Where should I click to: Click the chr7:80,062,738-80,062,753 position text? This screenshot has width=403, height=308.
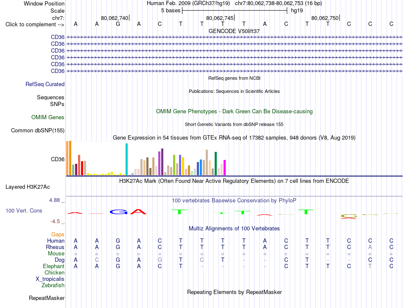(x=278, y=3)
